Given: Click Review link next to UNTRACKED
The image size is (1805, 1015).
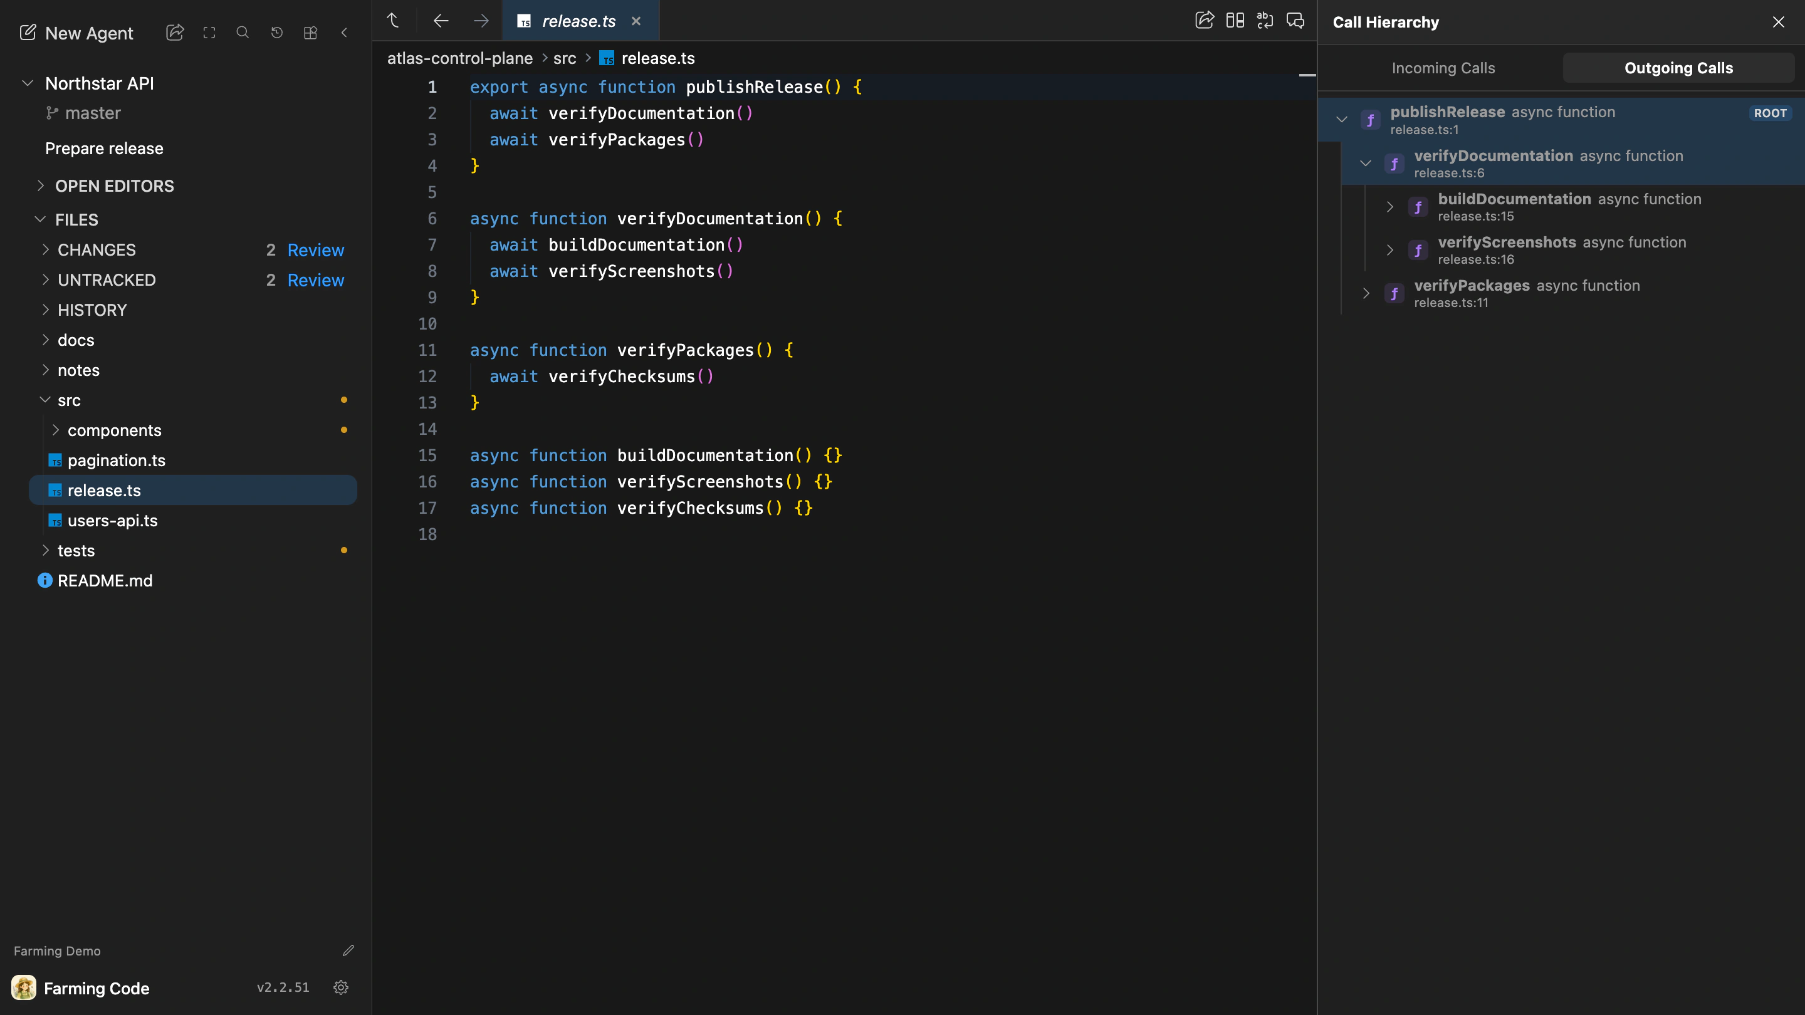Looking at the screenshot, I should 315,280.
